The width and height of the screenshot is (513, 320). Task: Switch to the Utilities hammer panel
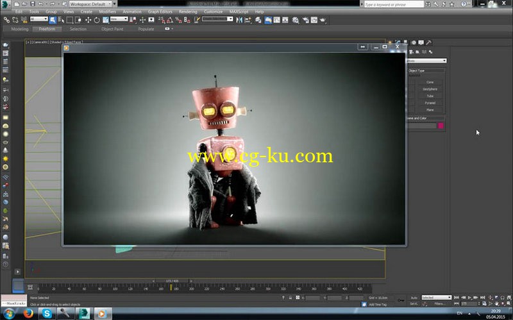[428, 42]
